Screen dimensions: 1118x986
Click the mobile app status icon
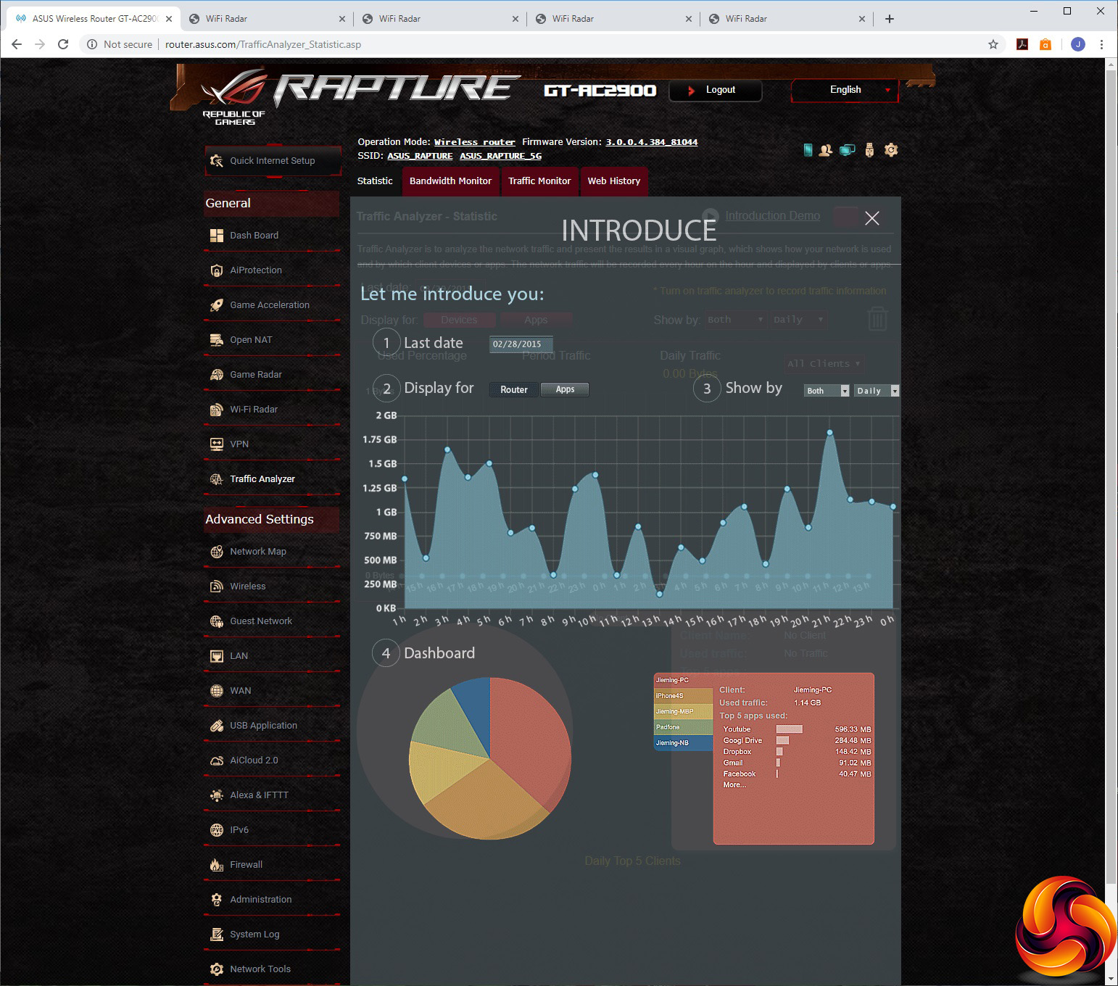[808, 150]
